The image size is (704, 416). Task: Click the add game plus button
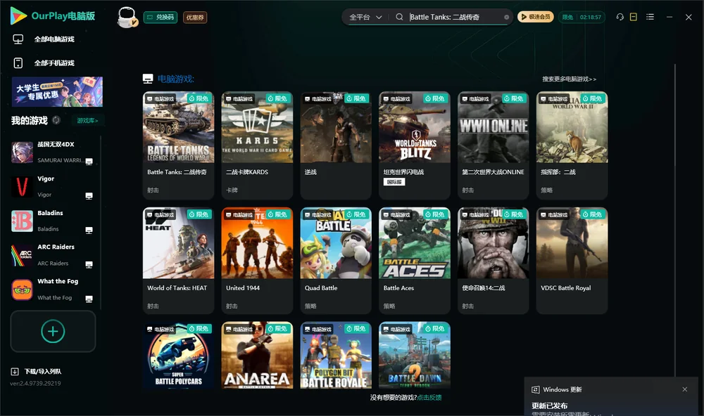(x=53, y=331)
